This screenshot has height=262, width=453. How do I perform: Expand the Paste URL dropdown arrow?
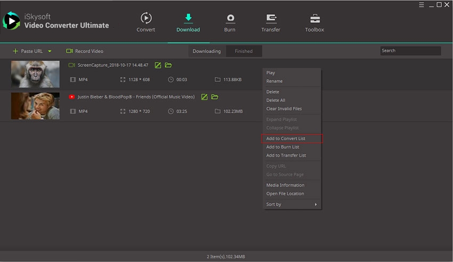pos(50,52)
